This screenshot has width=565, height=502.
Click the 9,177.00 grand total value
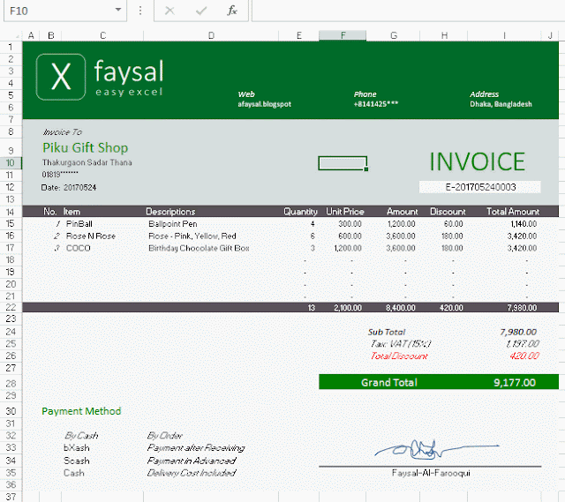[x=515, y=382]
